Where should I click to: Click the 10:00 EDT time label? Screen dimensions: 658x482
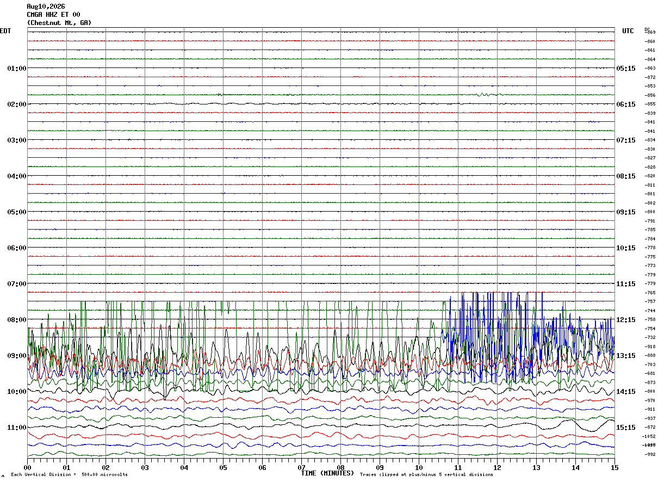click(x=17, y=392)
